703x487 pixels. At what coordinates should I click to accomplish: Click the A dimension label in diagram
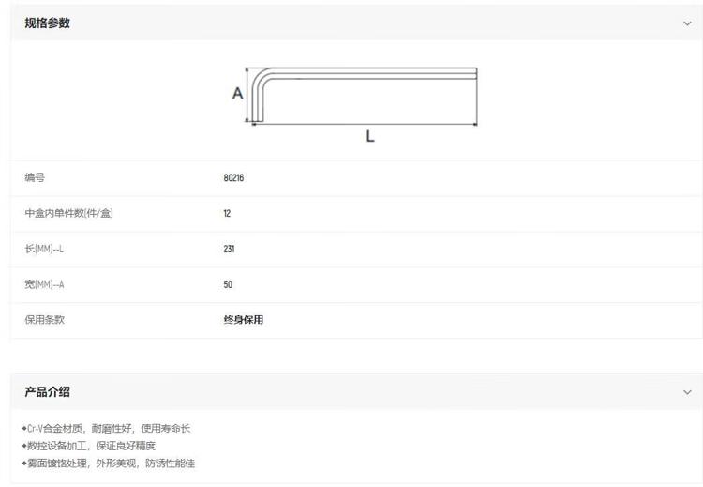point(238,94)
